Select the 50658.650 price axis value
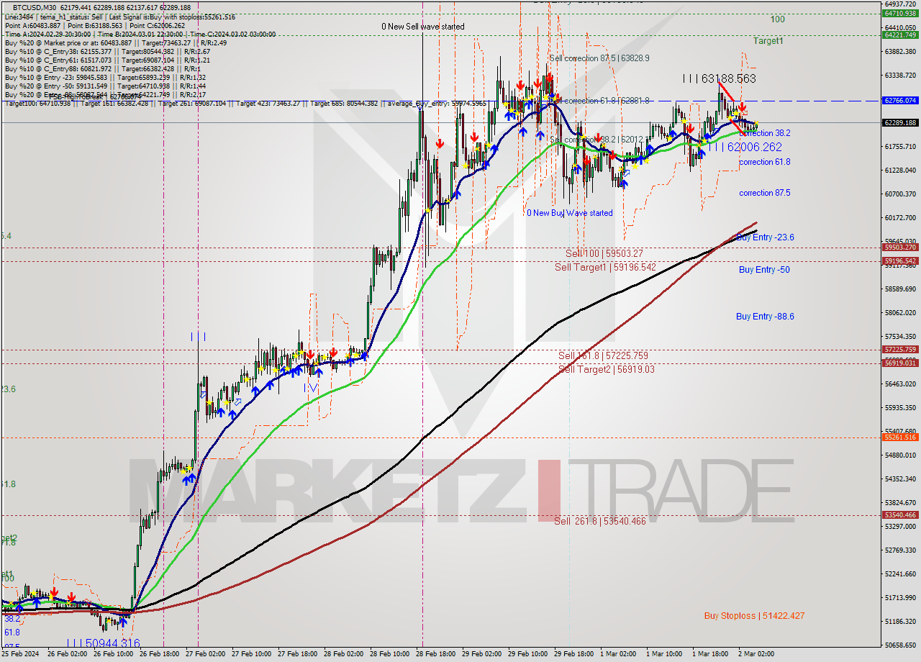The image size is (921, 662). 900,645
